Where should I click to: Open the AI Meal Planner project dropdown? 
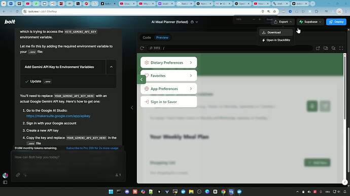click(x=197, y=22)
